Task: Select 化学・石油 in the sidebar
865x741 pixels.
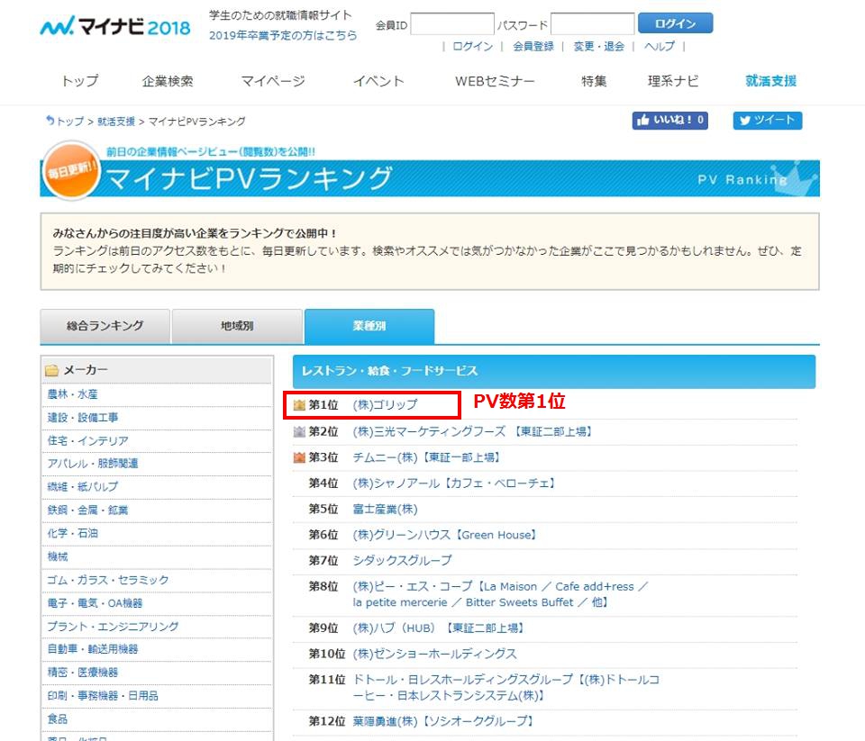Action: [72, 533]
